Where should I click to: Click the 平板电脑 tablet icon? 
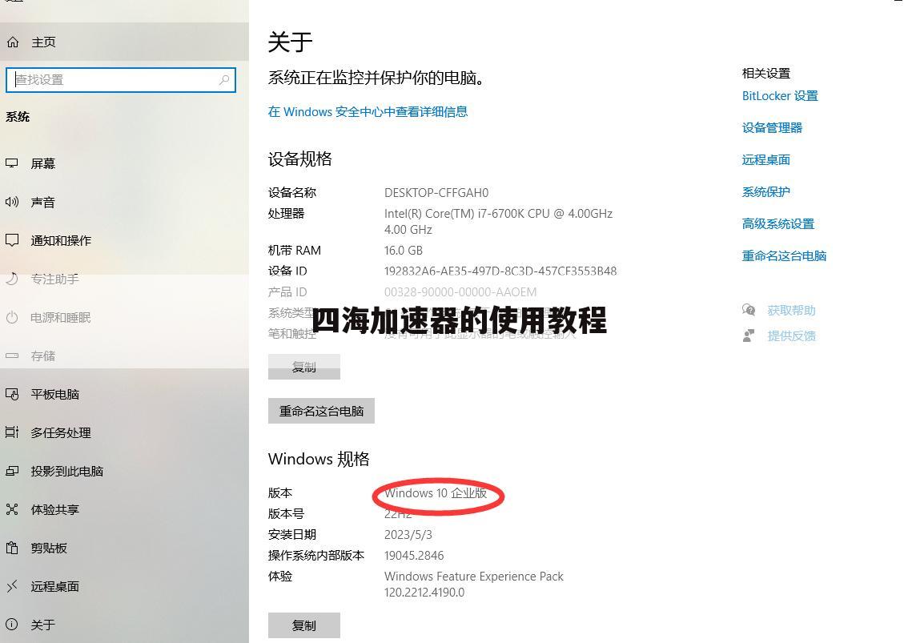(12, 394)
